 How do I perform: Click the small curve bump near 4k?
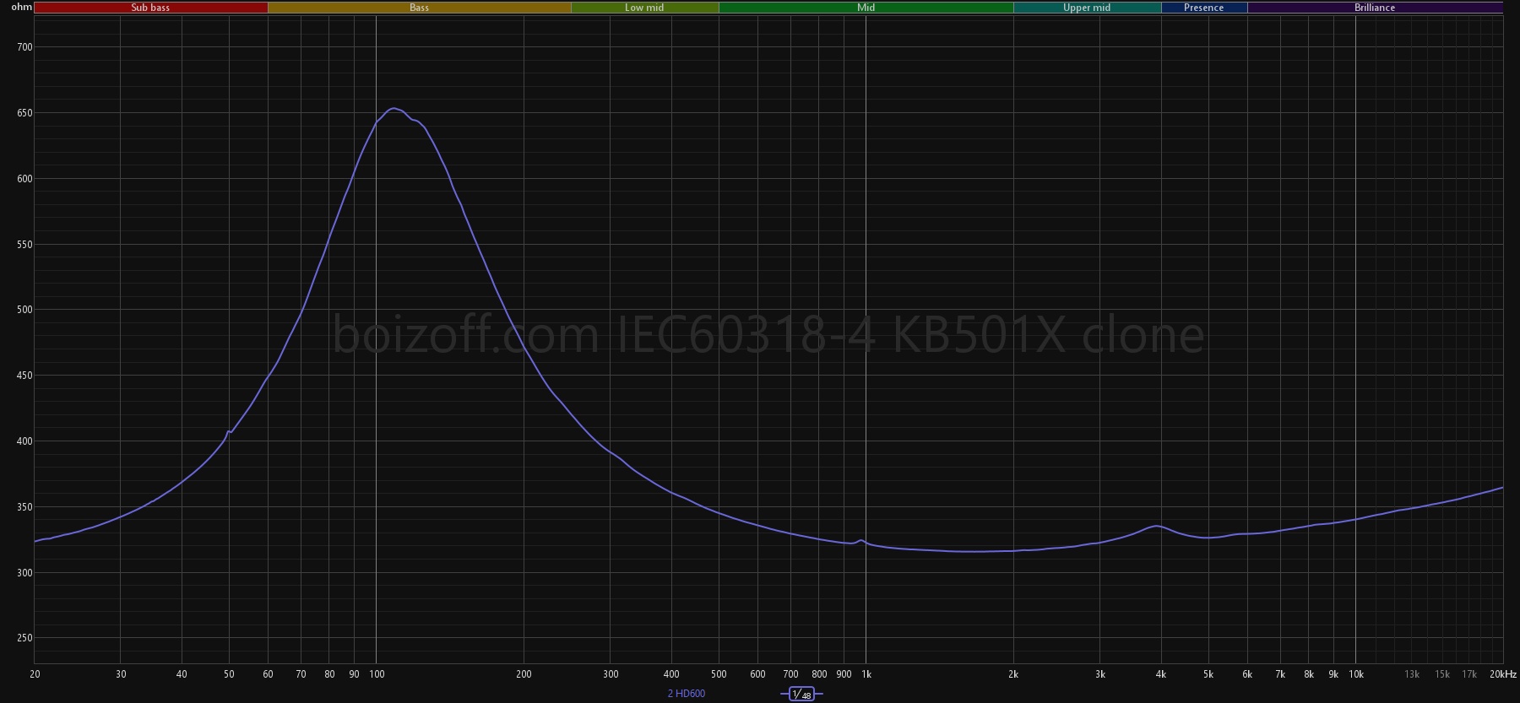[1156, 526]
